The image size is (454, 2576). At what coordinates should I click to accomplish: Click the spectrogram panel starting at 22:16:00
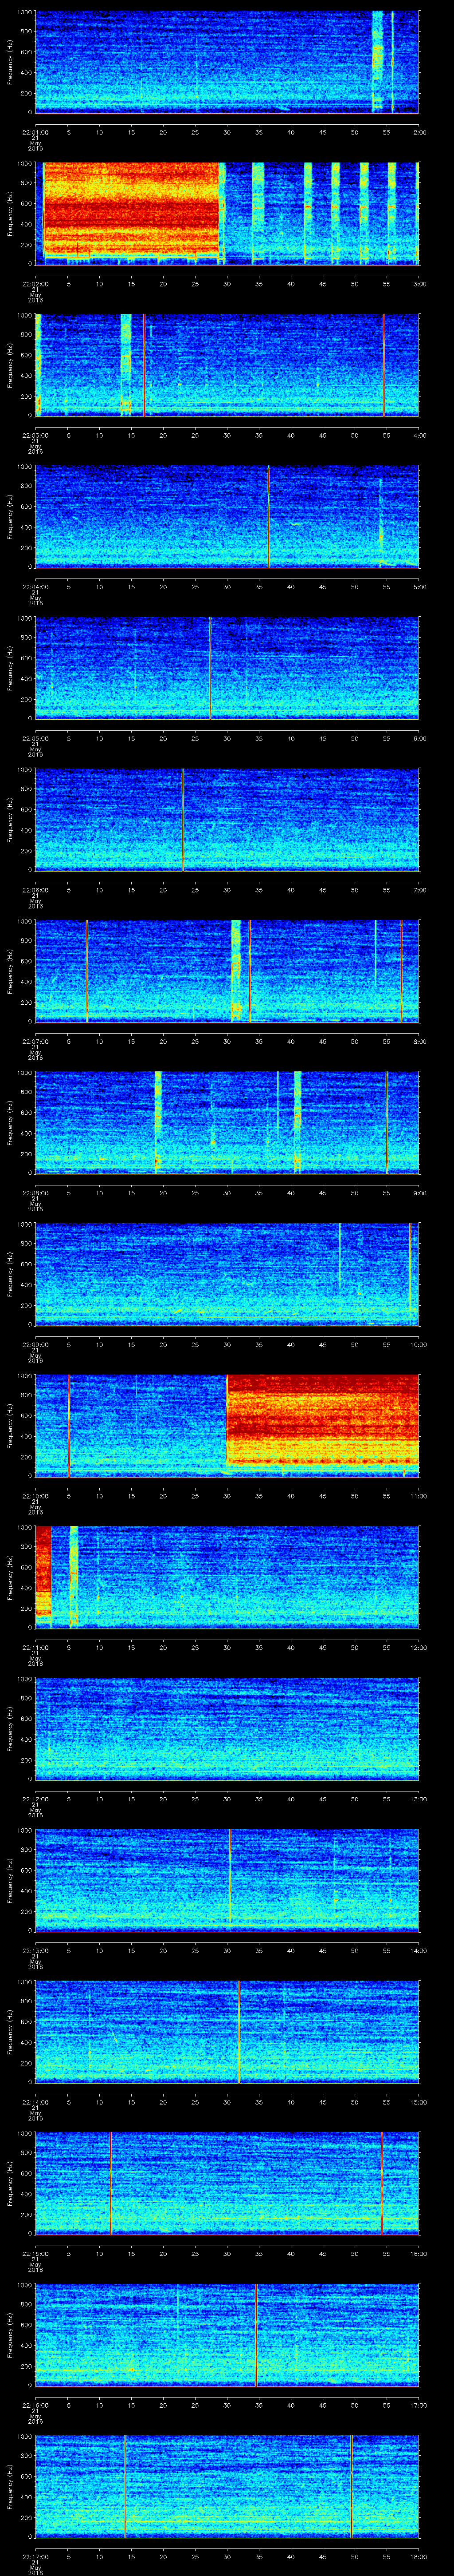pos(227,2334)
